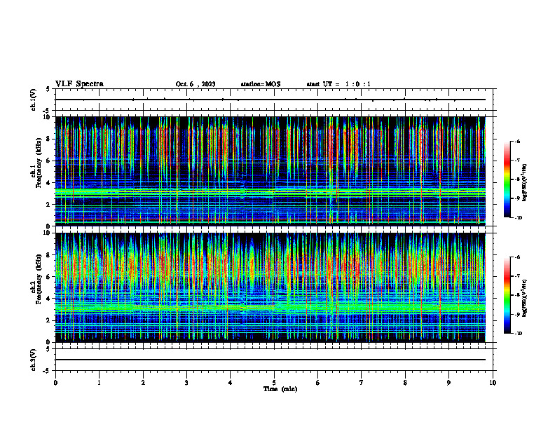Click the ch.1 voltage waveform trace
Viewport: 555px width, 429px height.
tap(270, 100)
